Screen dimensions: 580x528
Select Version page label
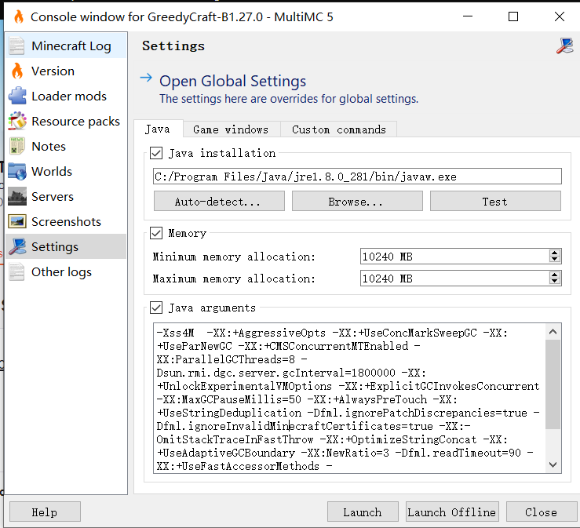click(53, 71)
